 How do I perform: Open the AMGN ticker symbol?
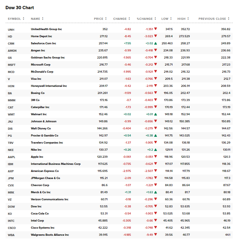[12, 51]
